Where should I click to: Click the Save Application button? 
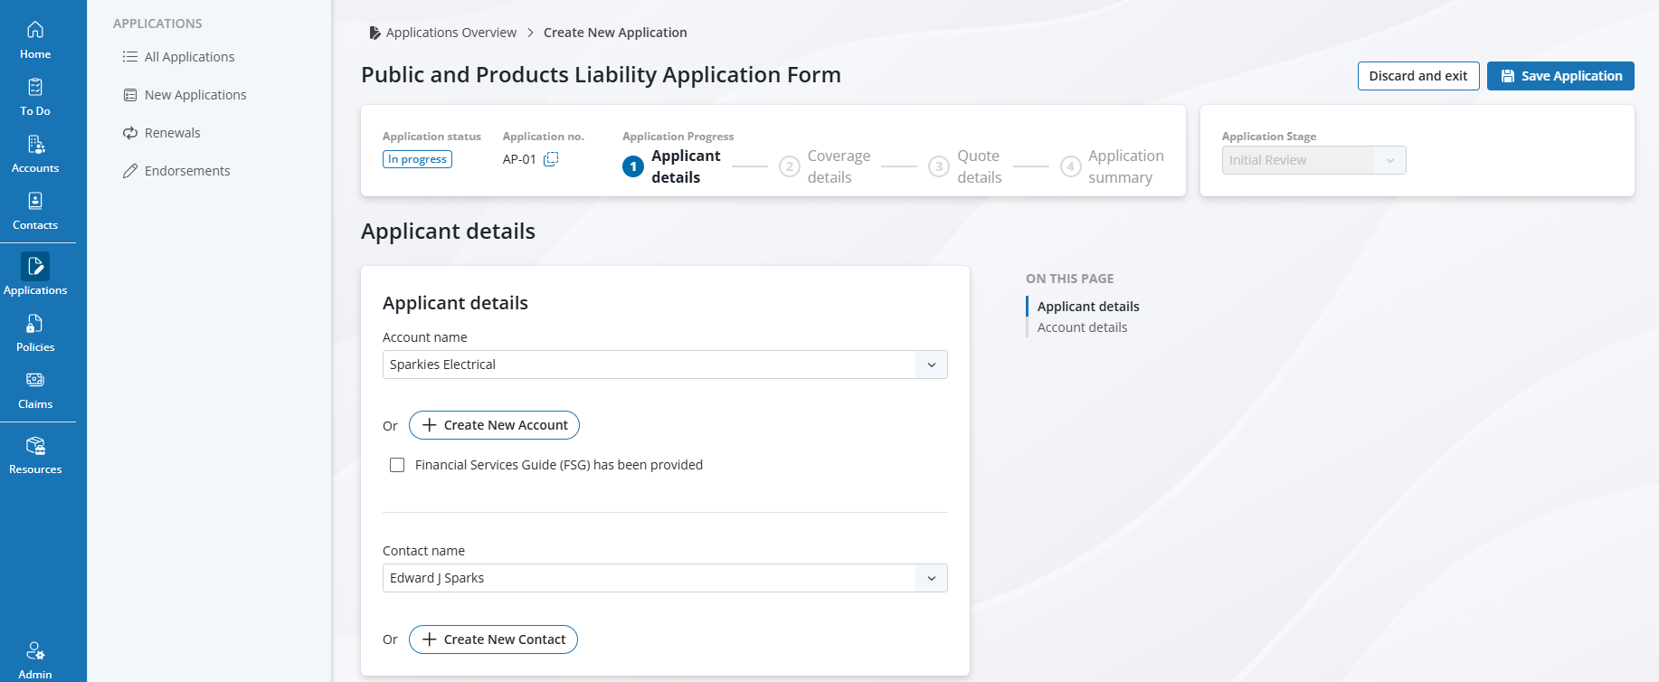point(1560,76)
